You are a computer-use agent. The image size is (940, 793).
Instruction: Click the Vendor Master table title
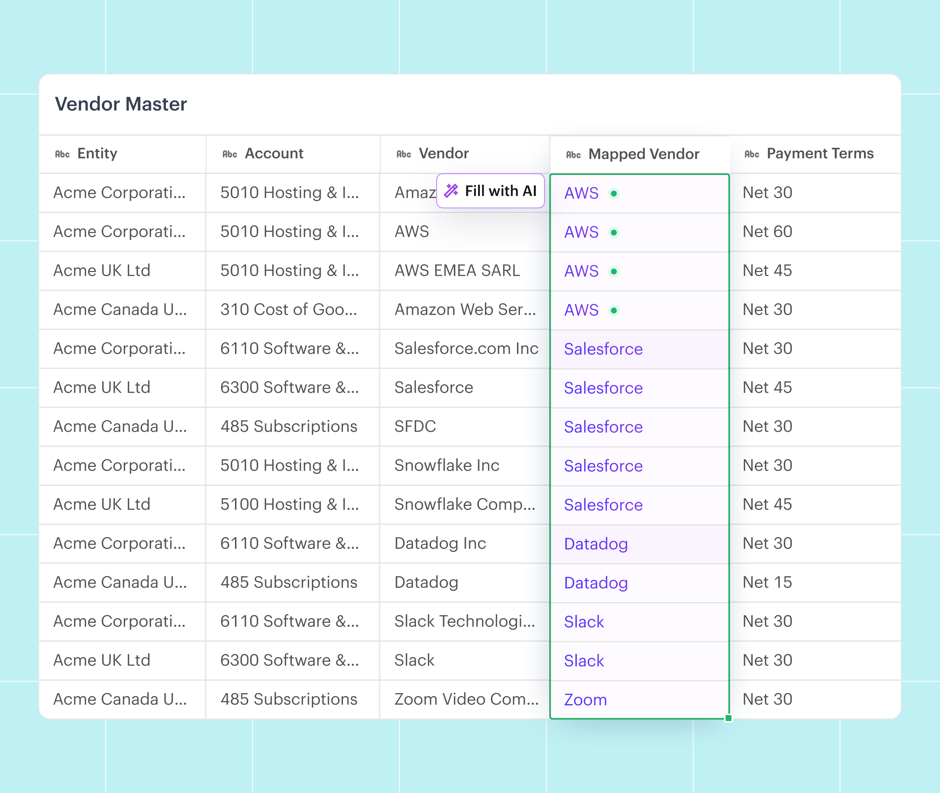coord(121,104)
